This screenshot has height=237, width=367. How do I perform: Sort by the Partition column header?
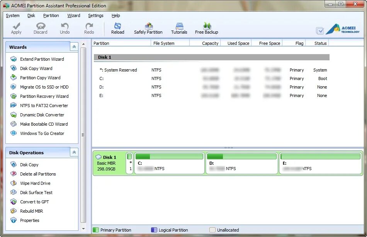click(121, 43)
